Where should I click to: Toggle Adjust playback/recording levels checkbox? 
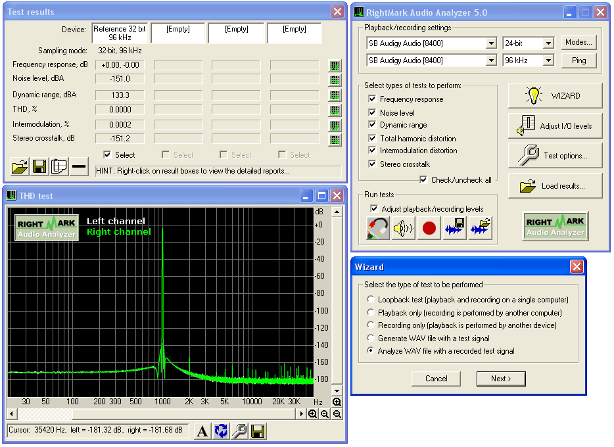click(x=374, y=208)
